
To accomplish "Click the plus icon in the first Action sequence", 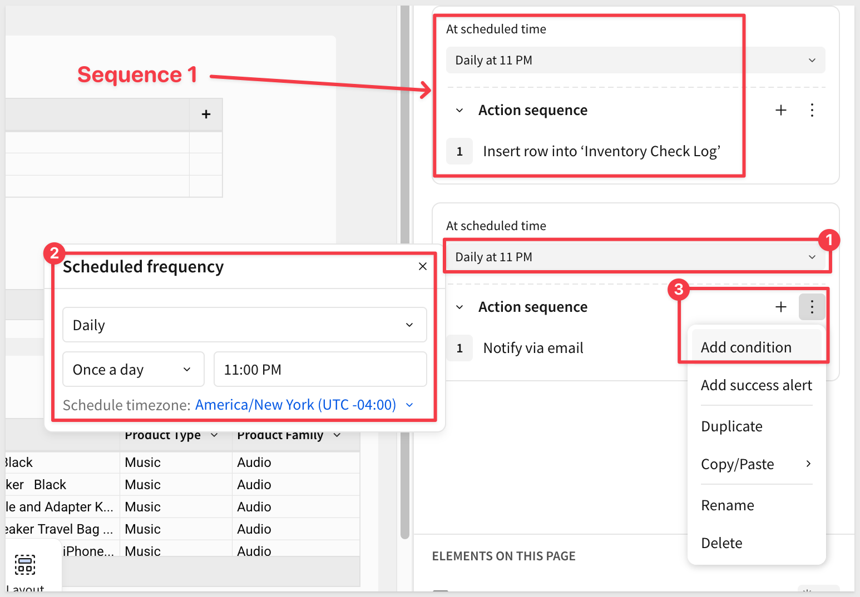I will tap(781, 110).
